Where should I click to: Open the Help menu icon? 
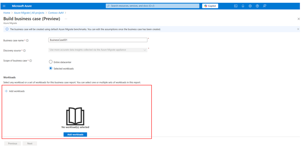click(x=257, y=6)
